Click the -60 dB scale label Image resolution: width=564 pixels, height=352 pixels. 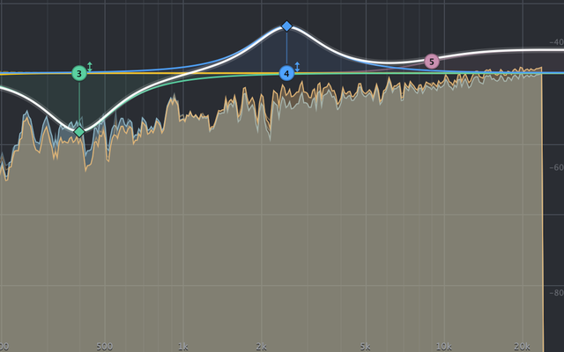[x=556, y=167]
